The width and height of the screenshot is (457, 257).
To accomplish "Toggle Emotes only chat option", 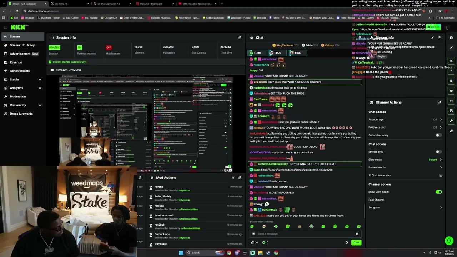I will tap(438, 152).
